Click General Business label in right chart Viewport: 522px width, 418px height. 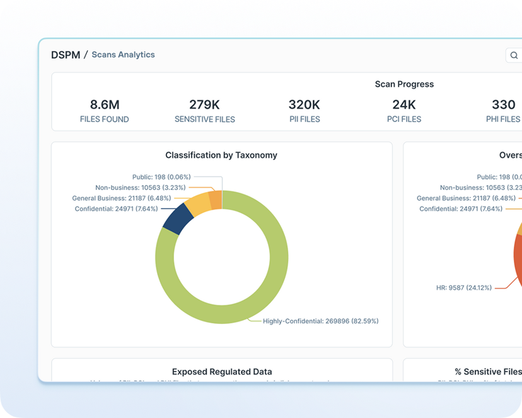pos(466,198)
